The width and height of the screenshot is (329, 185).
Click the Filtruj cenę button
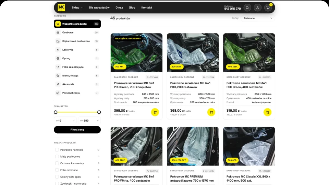pos(77,129)
